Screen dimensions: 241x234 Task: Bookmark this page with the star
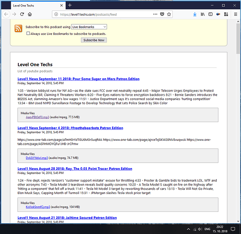pos(169,14)
